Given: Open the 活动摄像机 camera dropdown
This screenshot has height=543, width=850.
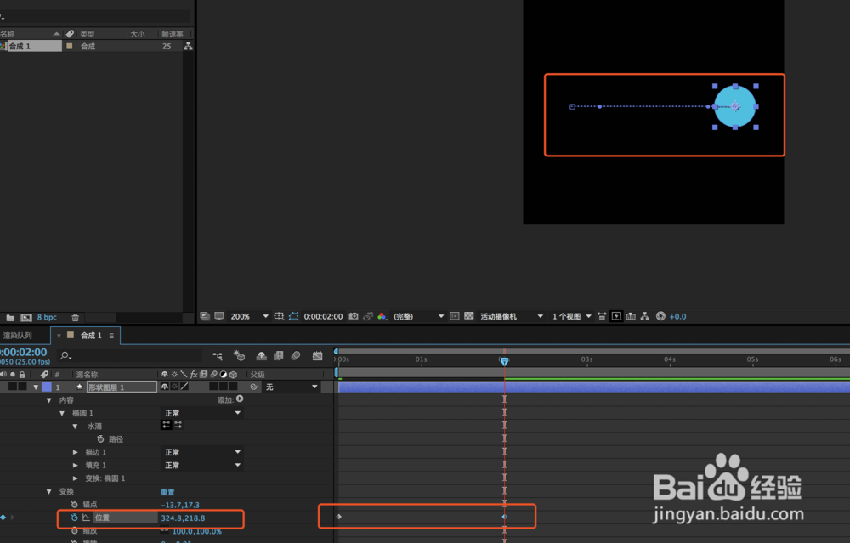Looking at the screenshot, I should [x=511, y=316].
